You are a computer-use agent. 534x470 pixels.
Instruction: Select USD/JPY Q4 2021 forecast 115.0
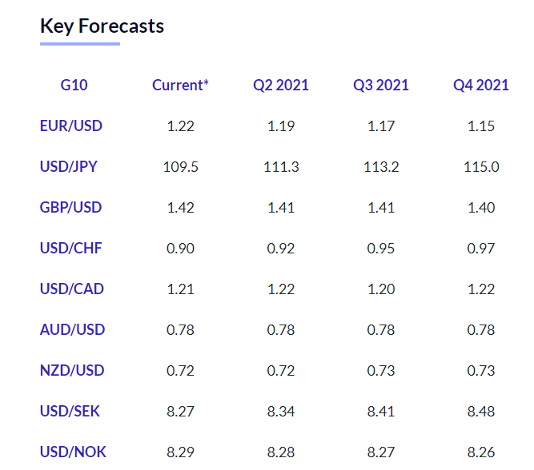pyautogui.click(x=481, y=167)
